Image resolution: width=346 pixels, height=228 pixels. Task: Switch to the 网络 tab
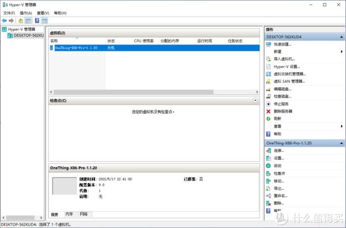(x=84, y=214)
